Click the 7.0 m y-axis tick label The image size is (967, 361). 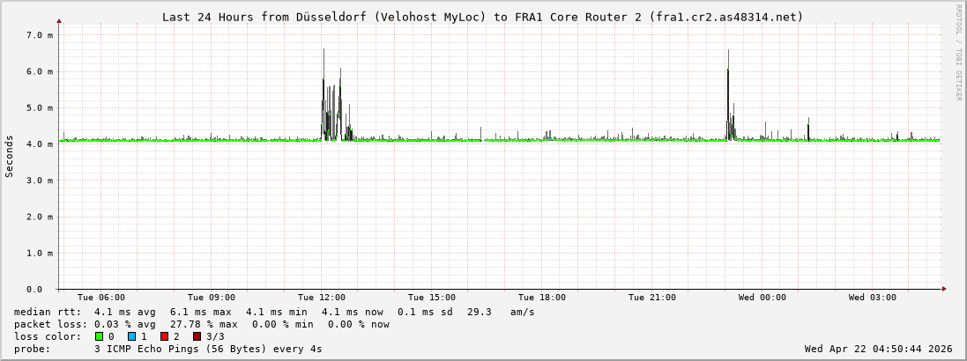pyautogui.click(x=41, y=35)
